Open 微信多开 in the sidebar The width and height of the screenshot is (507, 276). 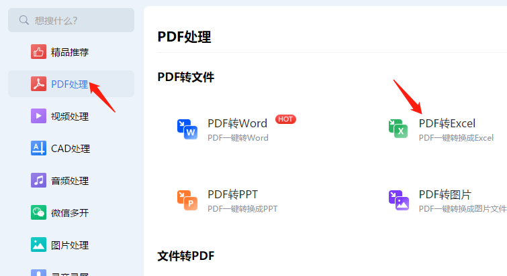pos(70,213)
